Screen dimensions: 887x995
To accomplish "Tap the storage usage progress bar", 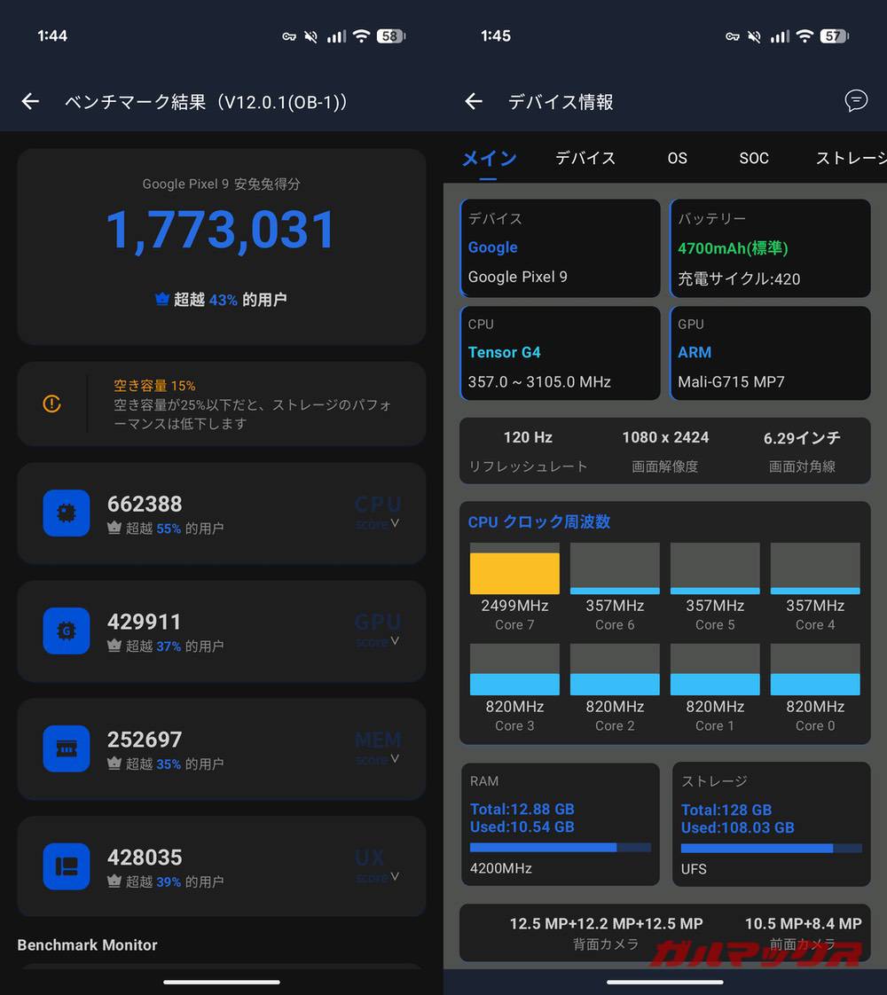I will click(771, 848).
